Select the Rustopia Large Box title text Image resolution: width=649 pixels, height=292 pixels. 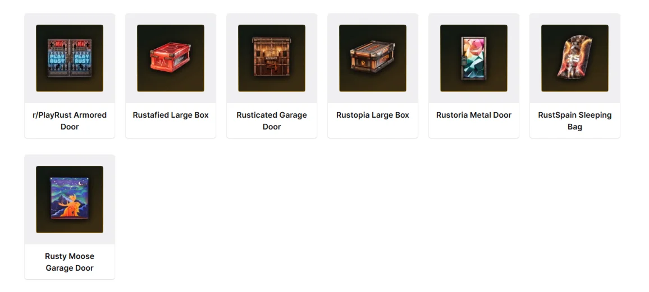(373, 115)
